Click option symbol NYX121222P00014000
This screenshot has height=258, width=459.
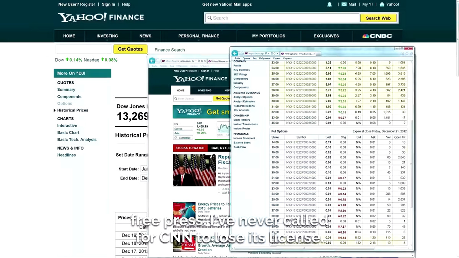[301, 142]
